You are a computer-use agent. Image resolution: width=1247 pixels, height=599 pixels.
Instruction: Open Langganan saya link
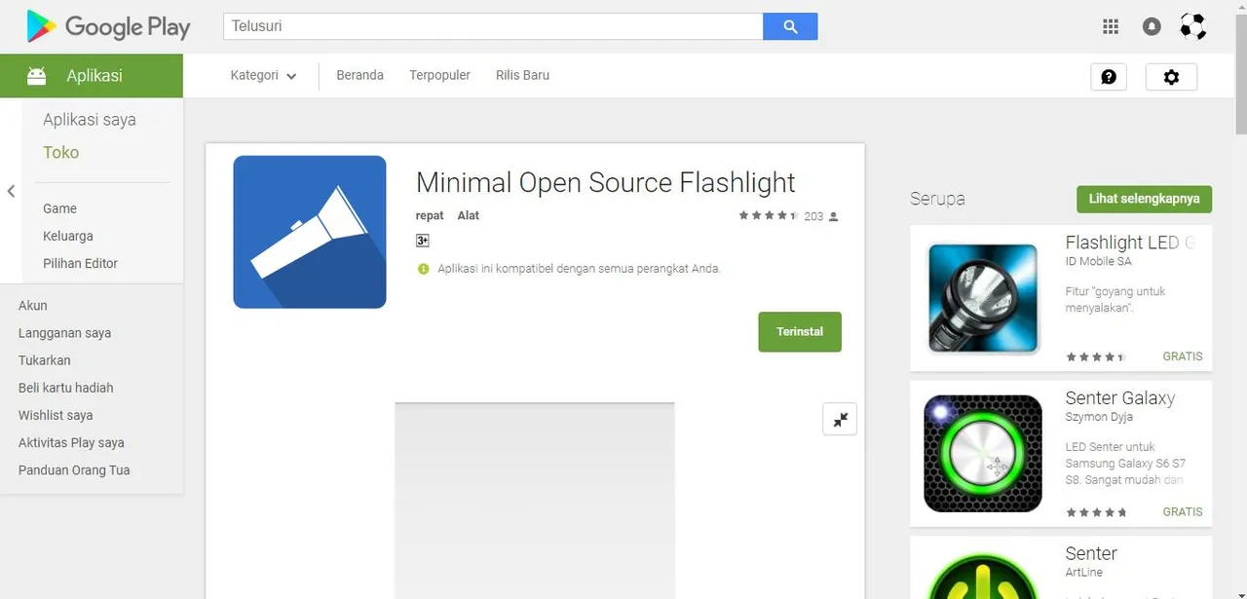click(x=64, y=332)
